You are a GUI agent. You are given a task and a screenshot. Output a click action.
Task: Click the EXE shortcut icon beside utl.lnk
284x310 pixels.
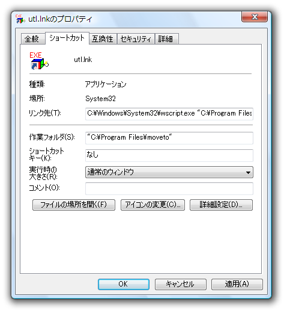coord(39,61)
